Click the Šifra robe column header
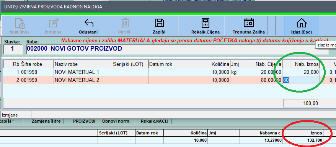 click(x=37, y=64)
